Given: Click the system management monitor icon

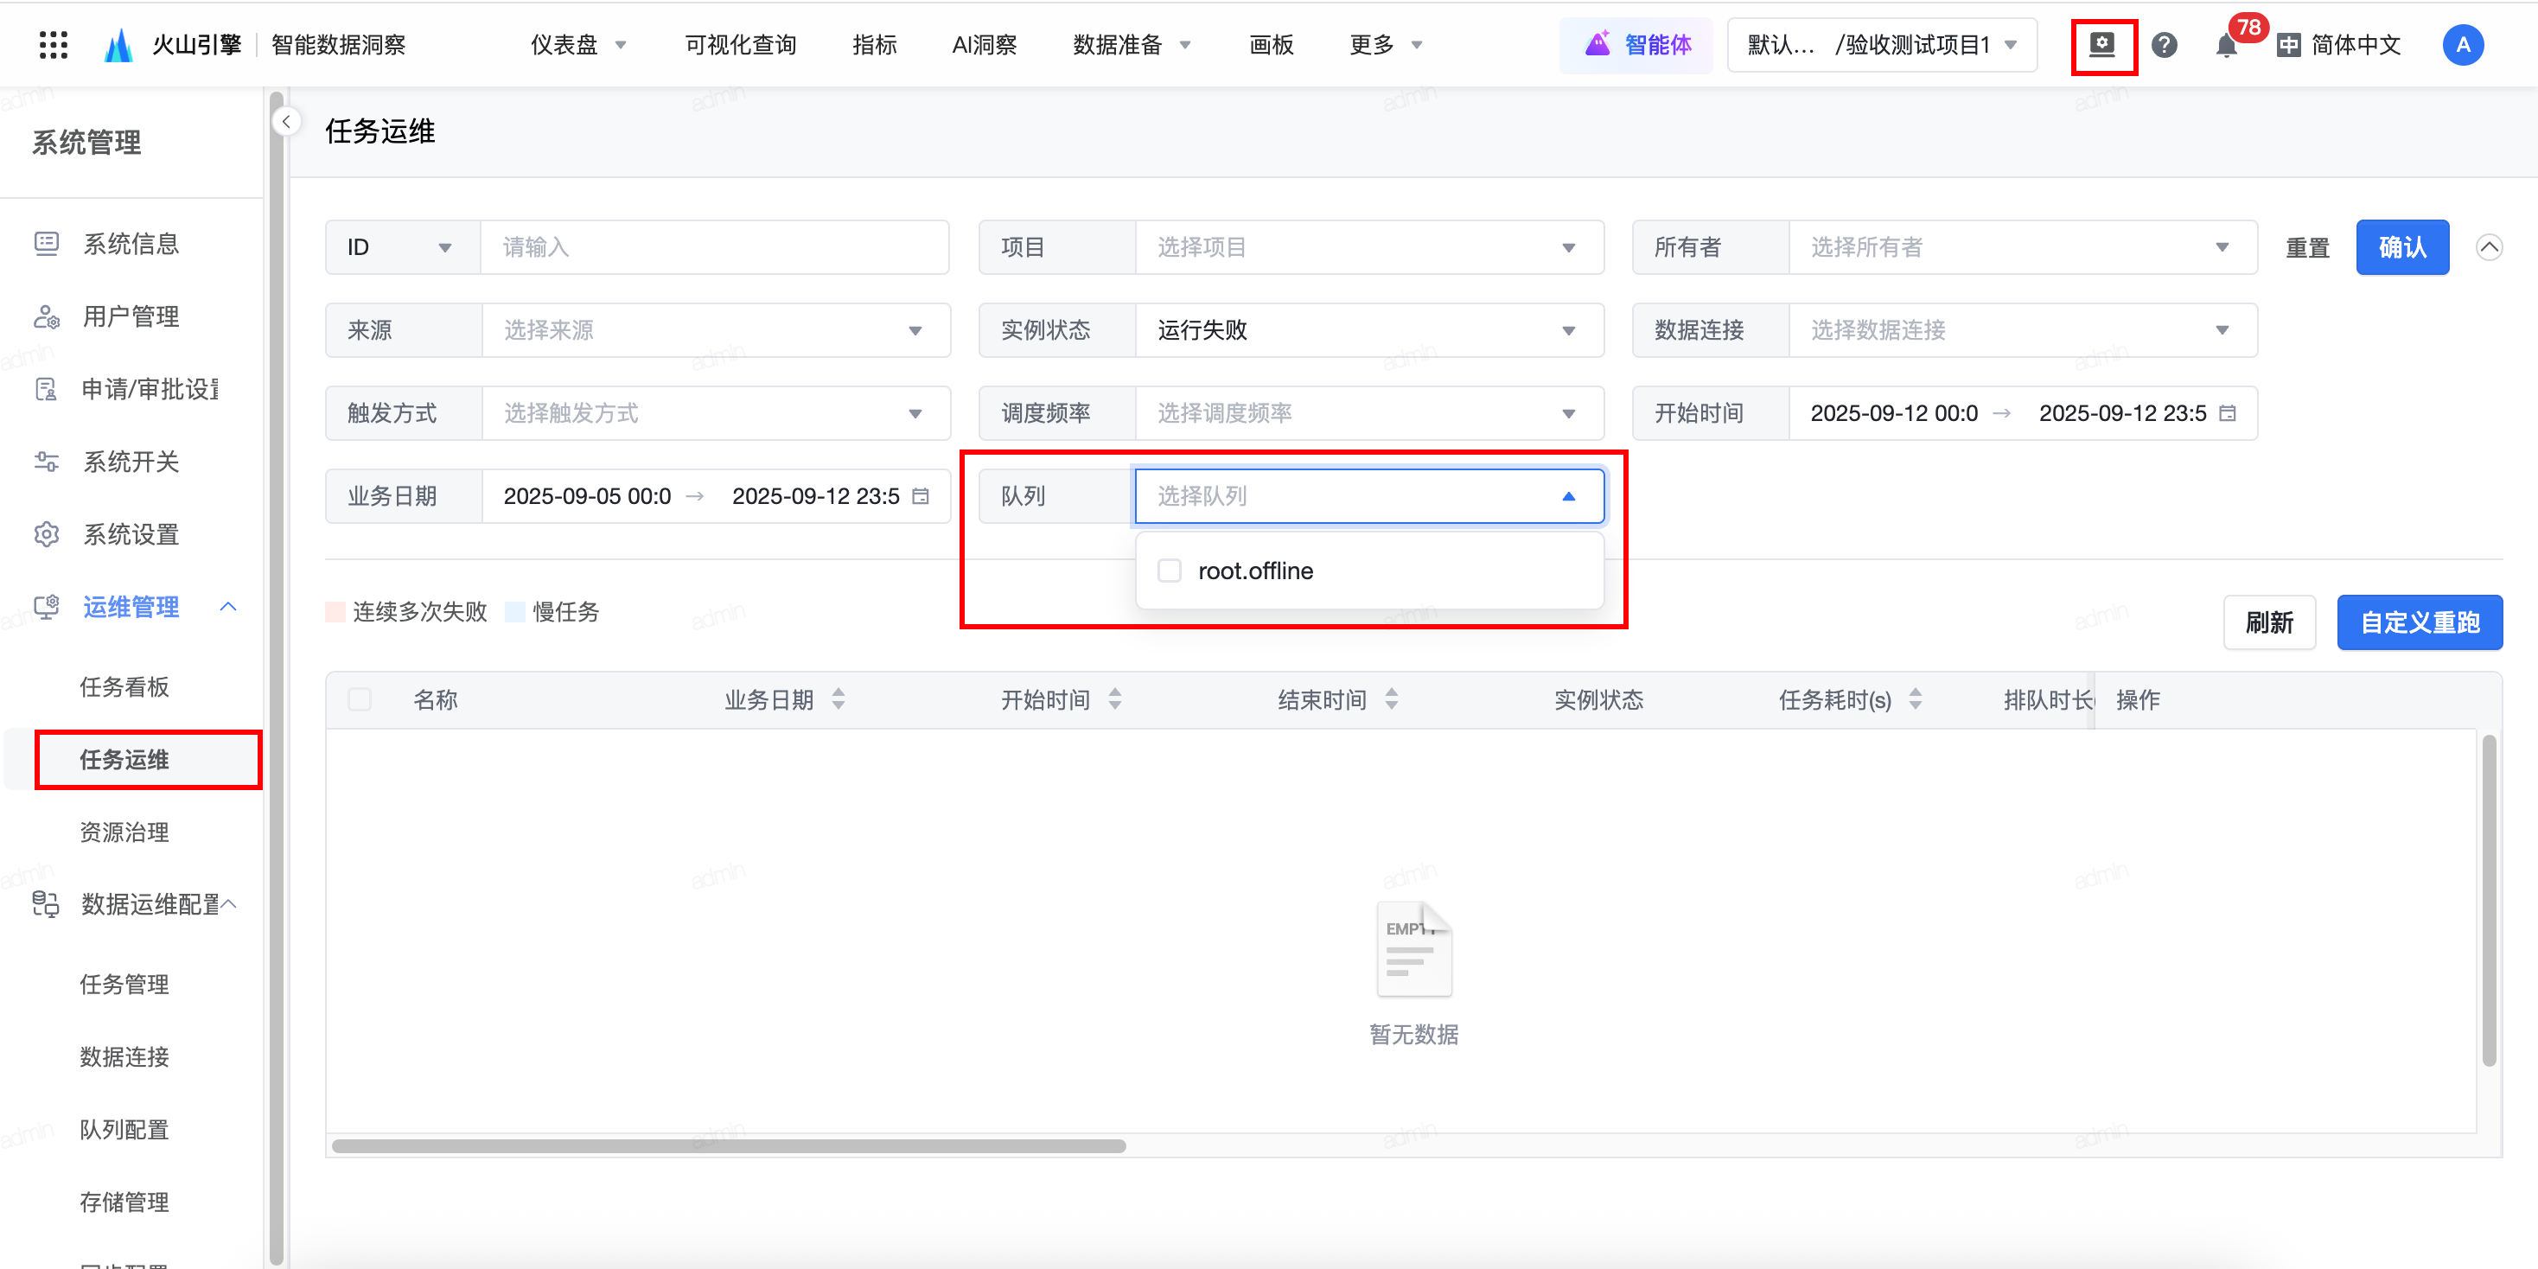Looking at the screenshot, I should coord(2102,45).
